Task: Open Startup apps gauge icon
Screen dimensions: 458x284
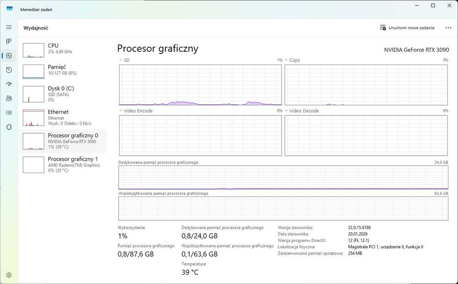Action: 9,84
